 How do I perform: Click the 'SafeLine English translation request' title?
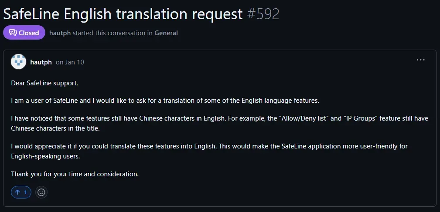point(123,14)
